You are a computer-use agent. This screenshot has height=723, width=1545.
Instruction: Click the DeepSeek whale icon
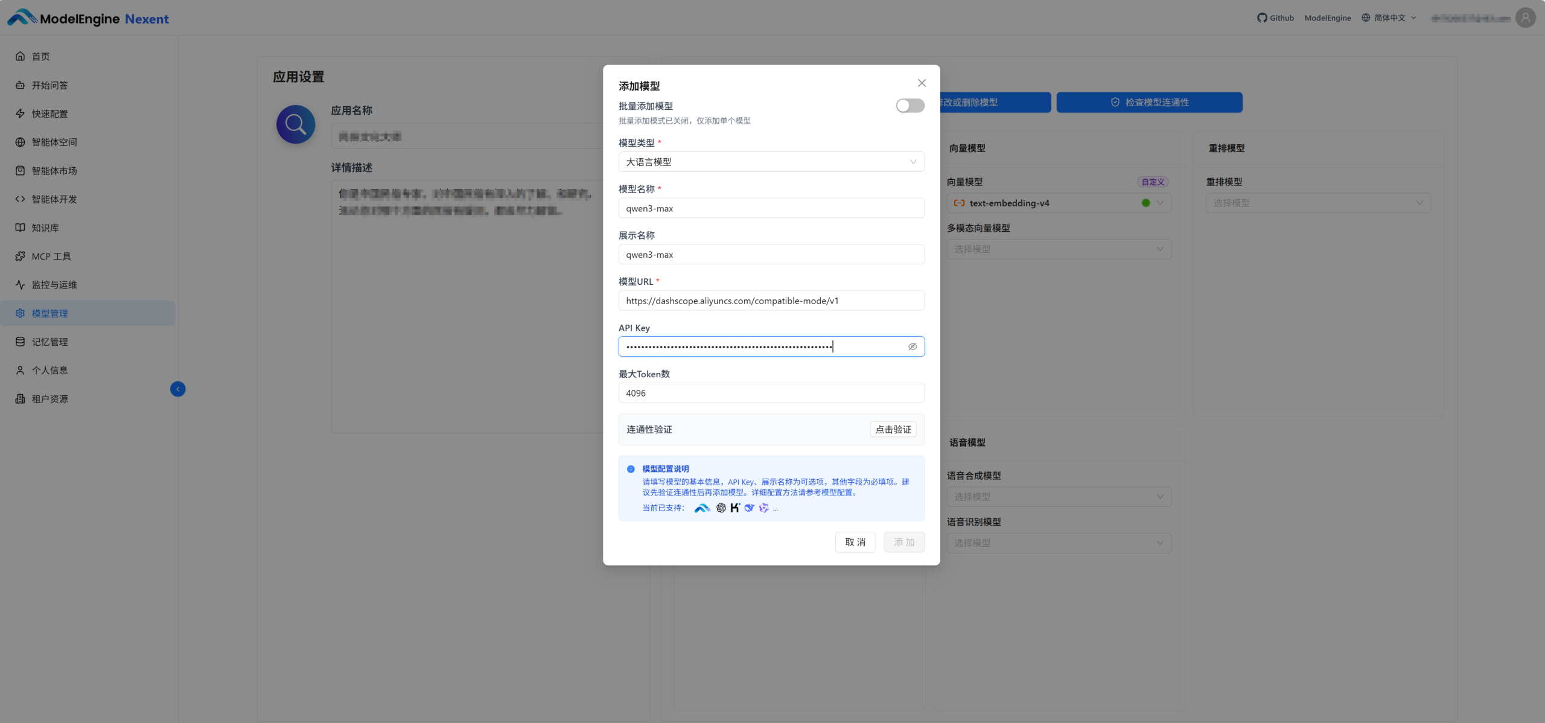click(x=750, y=508)
